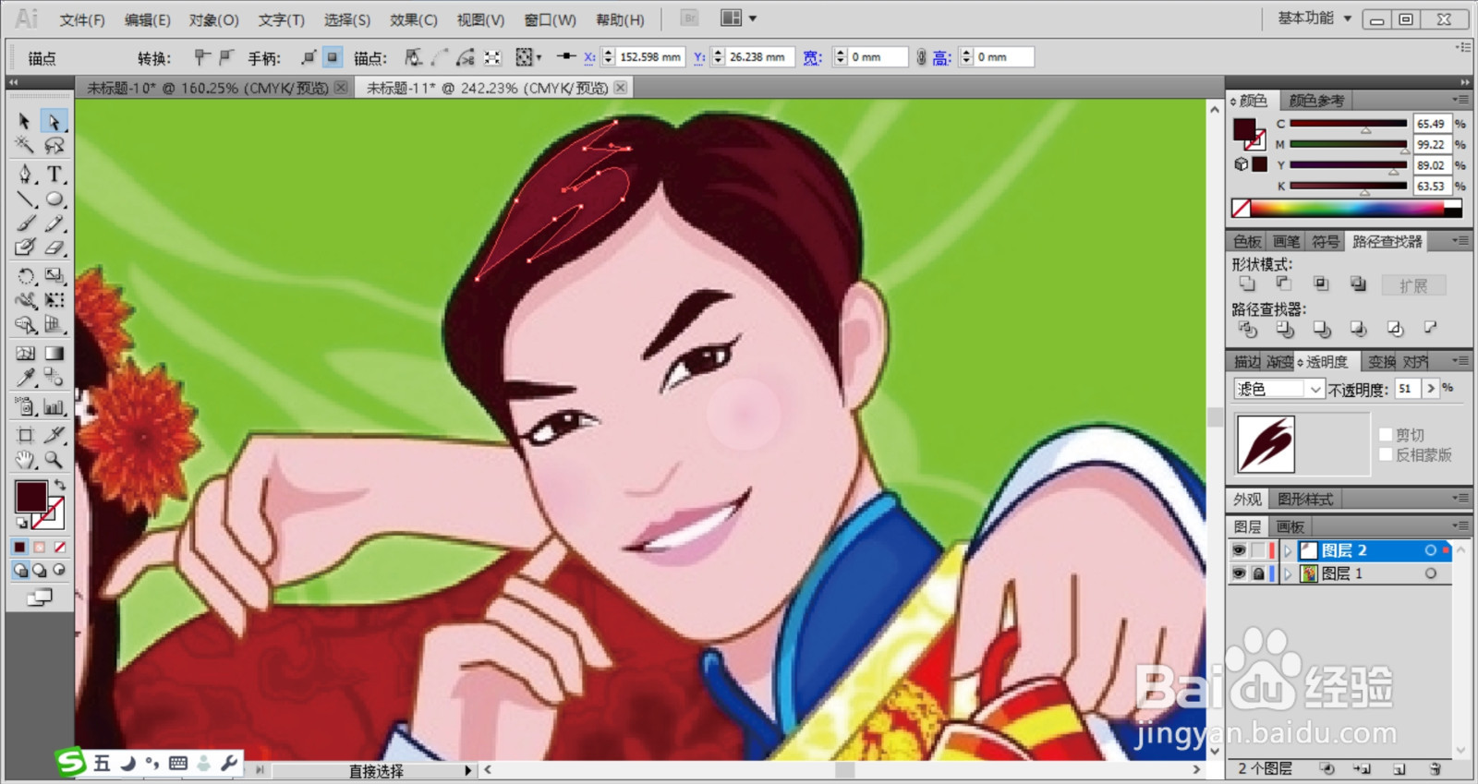The width and height of the screenshot is (1478, 784).
Task: Click the 高 height link in control bar
Action: [x=941, y=57]
